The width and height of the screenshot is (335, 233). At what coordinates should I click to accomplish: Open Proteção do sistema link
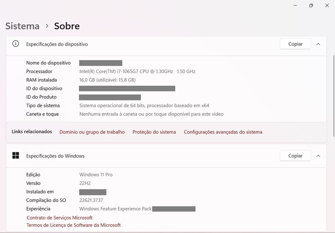(154, 132)
